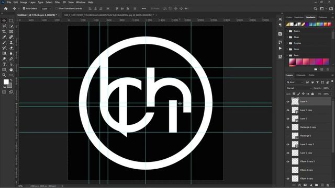Delete layer with trash icon
This screenshot has width=335, height=188.
point(328,185)
